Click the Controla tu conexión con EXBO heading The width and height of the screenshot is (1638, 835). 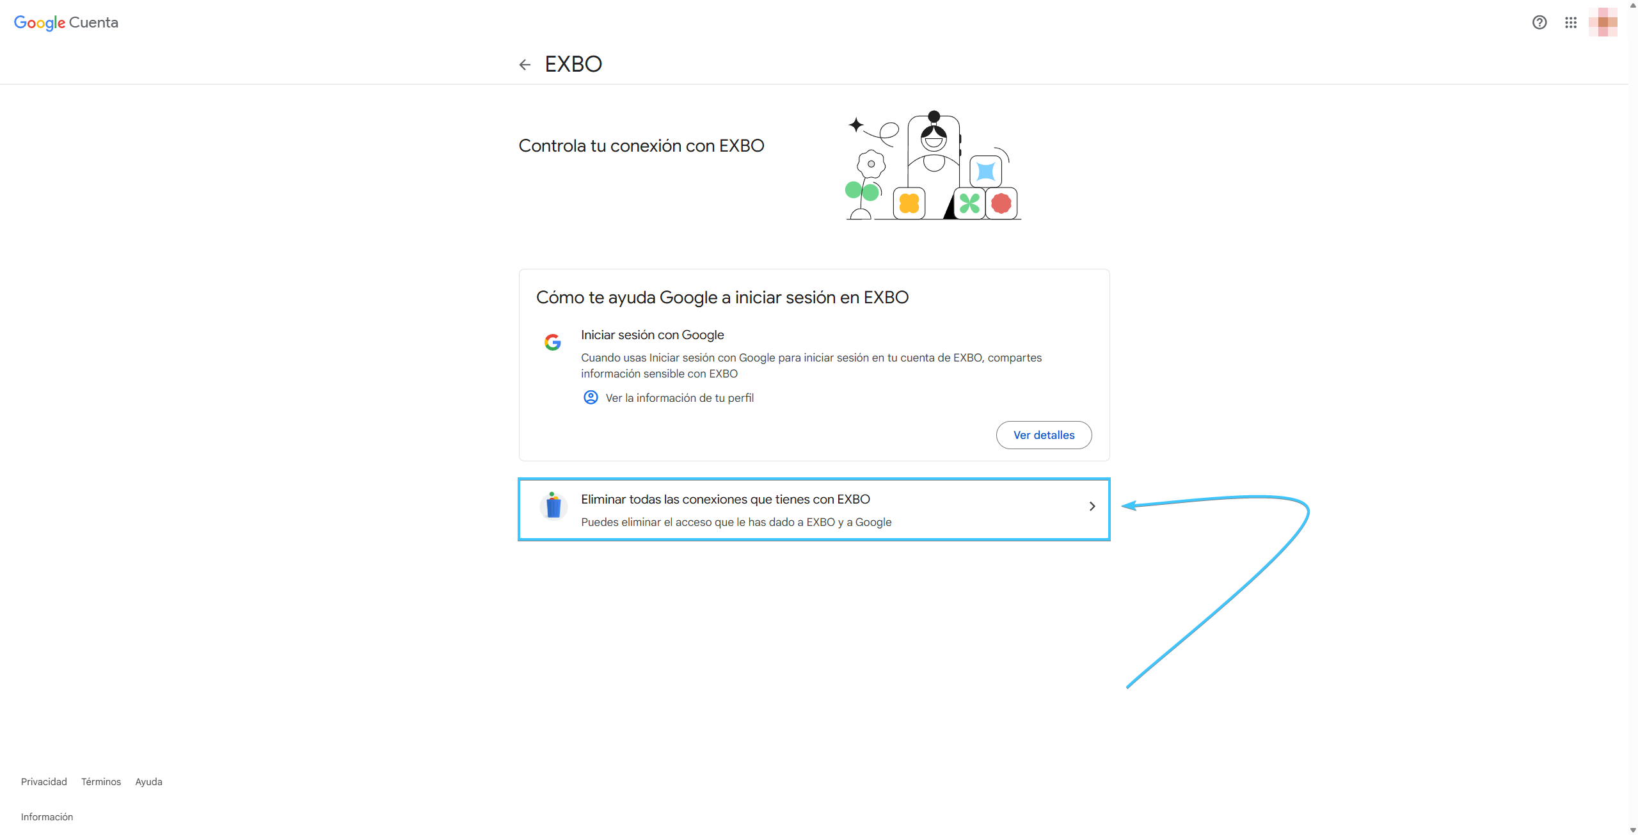[x=641, y=146]
